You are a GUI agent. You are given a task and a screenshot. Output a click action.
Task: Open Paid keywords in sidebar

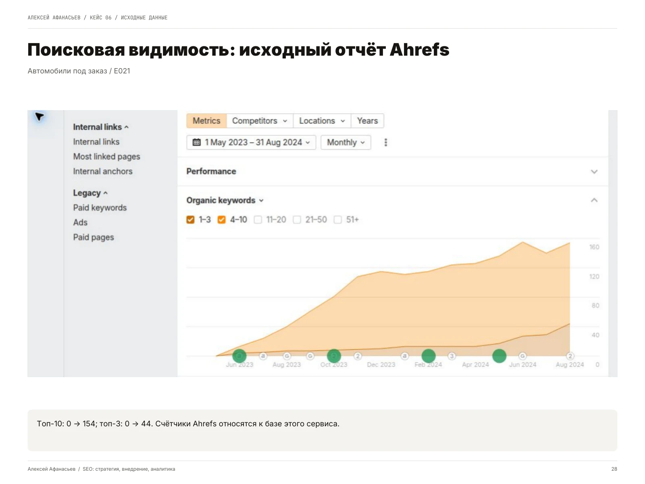tap(100, 208)
